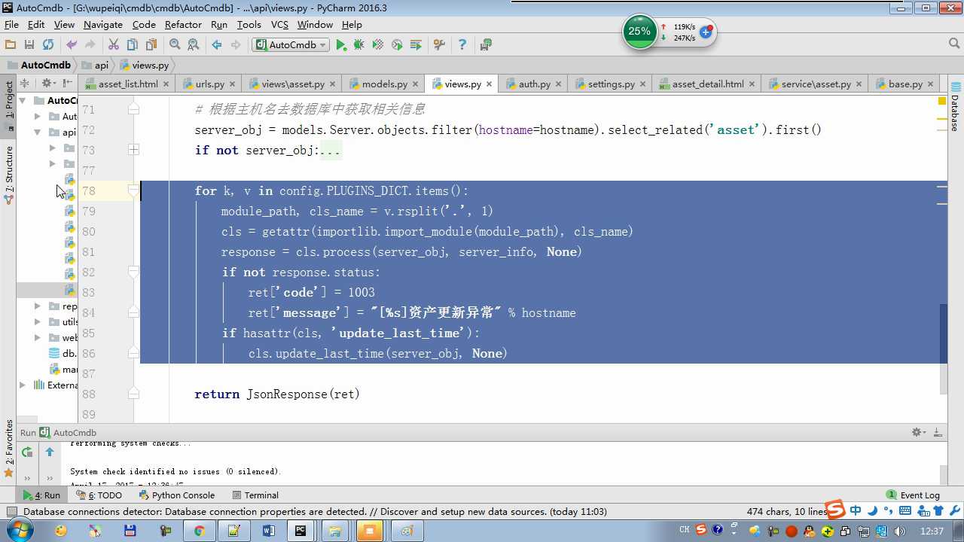Open the VCS menu
Screen dimensions: 964x542
[279, 25]
